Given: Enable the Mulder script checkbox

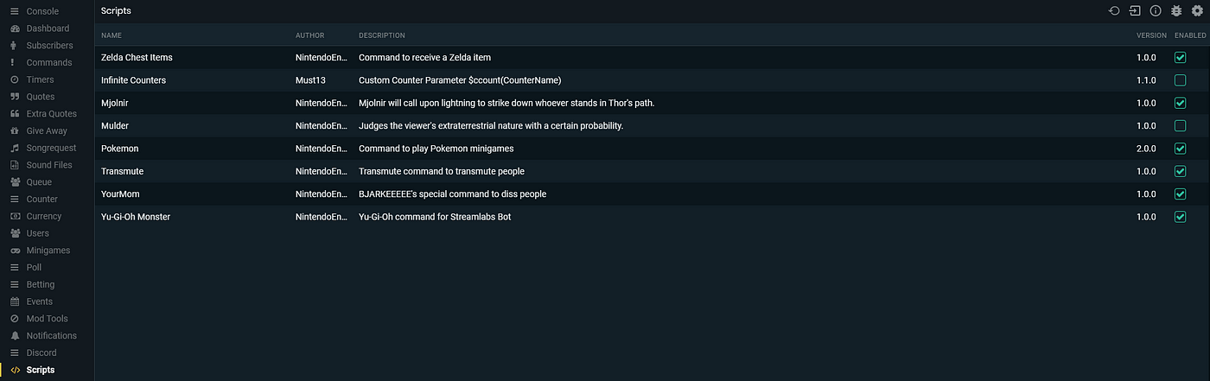Looking at the screenshot, I should point(1180,126).
